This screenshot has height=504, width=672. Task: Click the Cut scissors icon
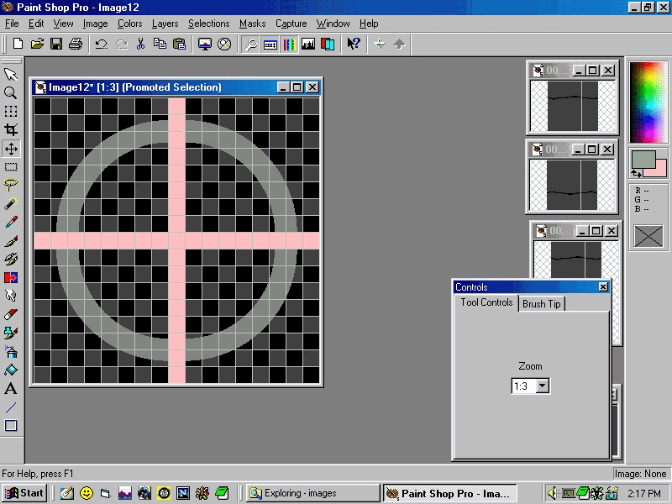(x=140, y=44)
